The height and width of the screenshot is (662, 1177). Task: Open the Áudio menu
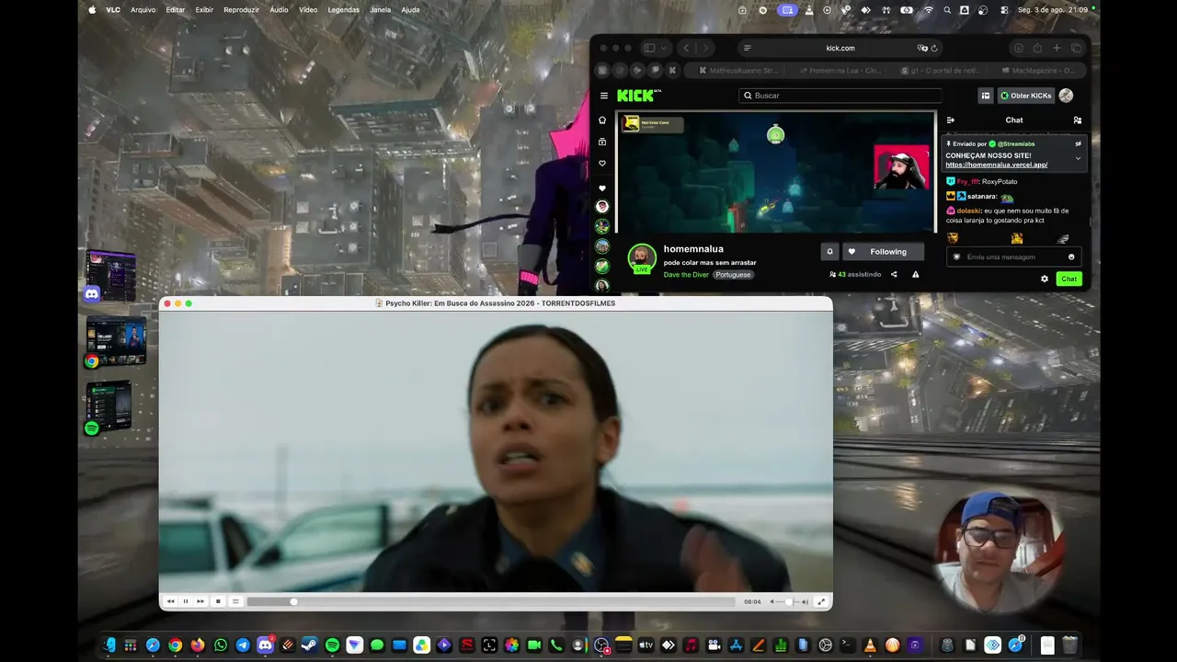(279, 10)
